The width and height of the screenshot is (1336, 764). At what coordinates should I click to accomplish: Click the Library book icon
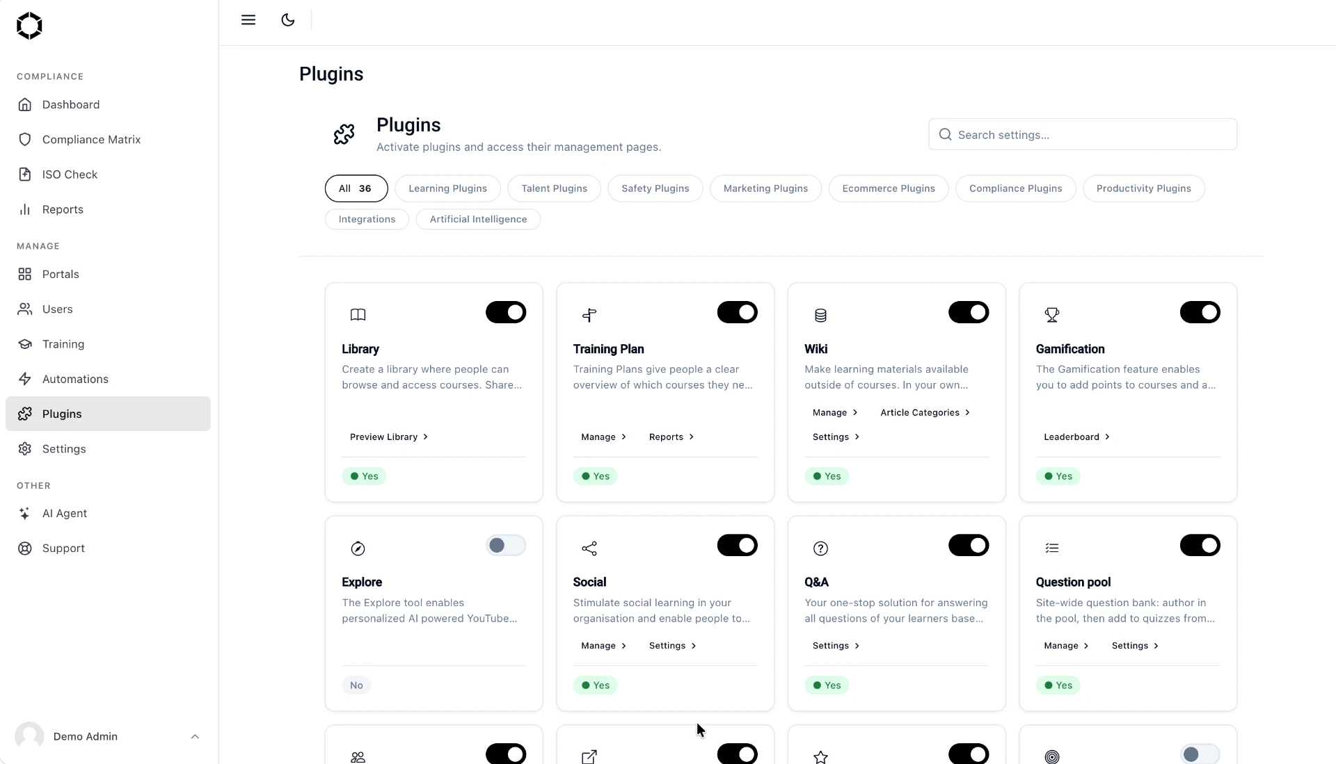pos(358,315)
